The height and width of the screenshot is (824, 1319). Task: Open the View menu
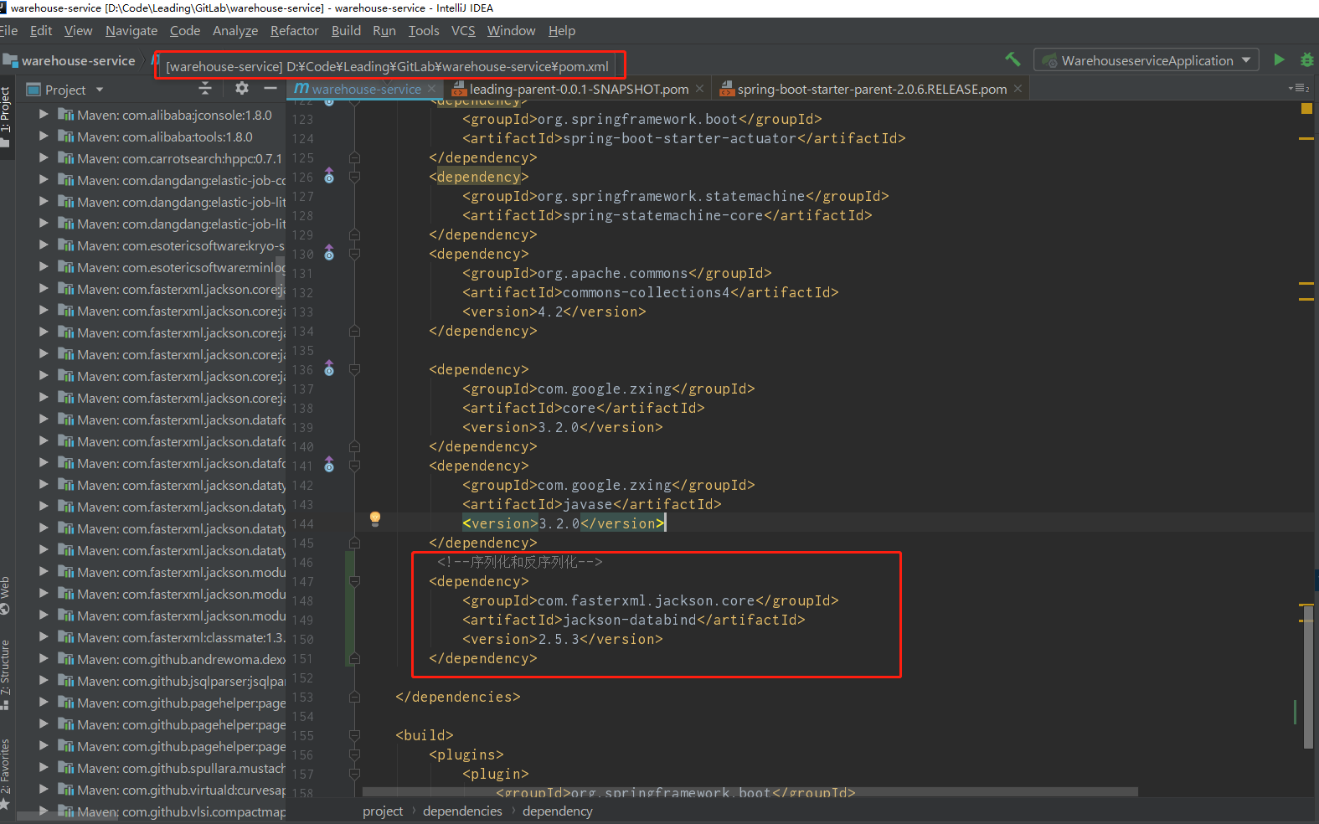(79, 31)
